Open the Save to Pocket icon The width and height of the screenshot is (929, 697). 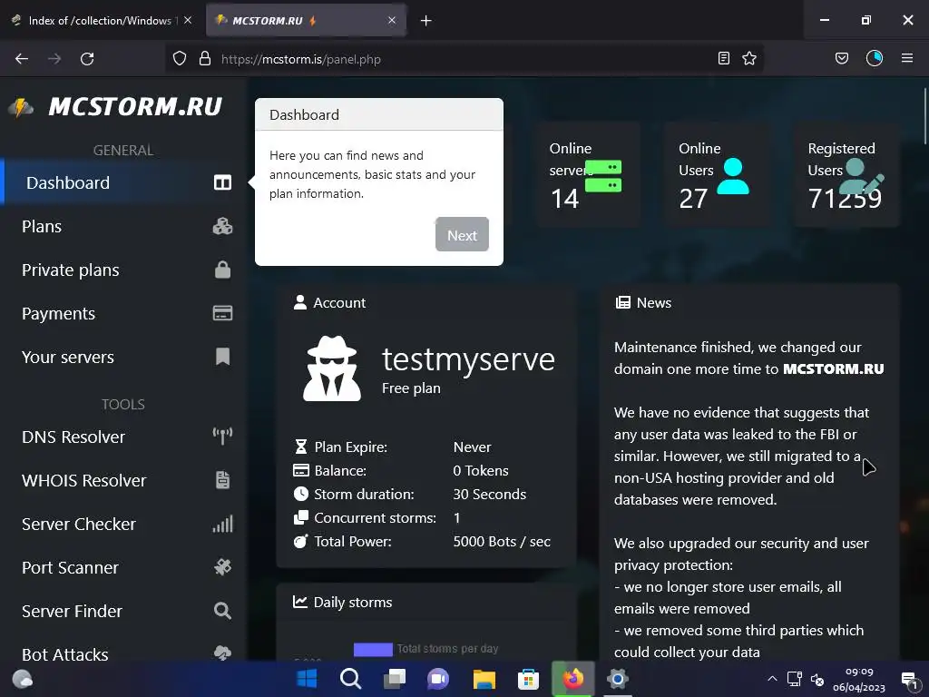(x=841, y=59)
